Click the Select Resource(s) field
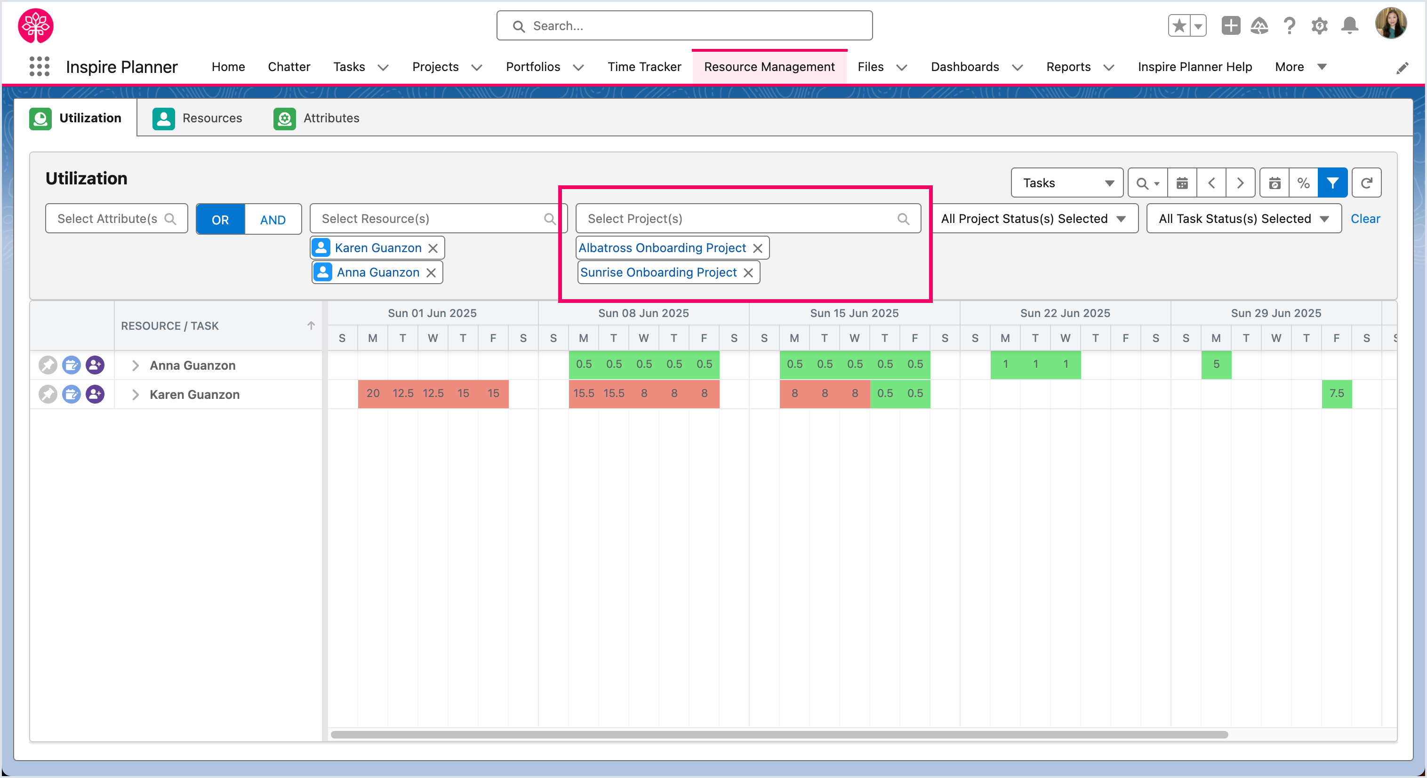Image resolution: width=1427 pixels, height=778 pixels. [x=438, y=219]
